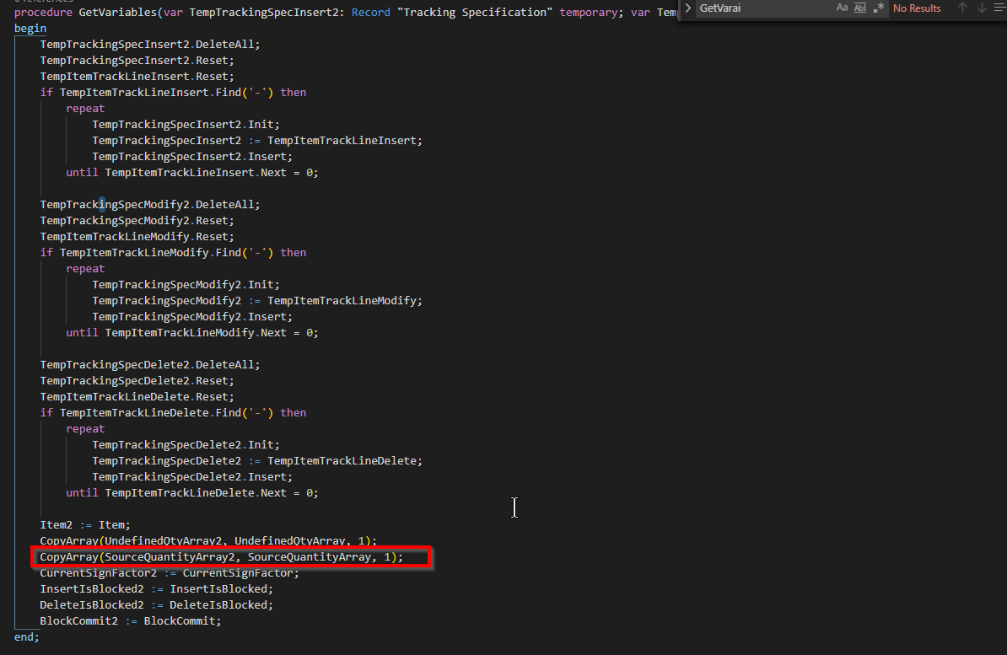Click the 'repeat' keyword under Delete block
This screenshot has height=655, width=1007.
[85, 429]
